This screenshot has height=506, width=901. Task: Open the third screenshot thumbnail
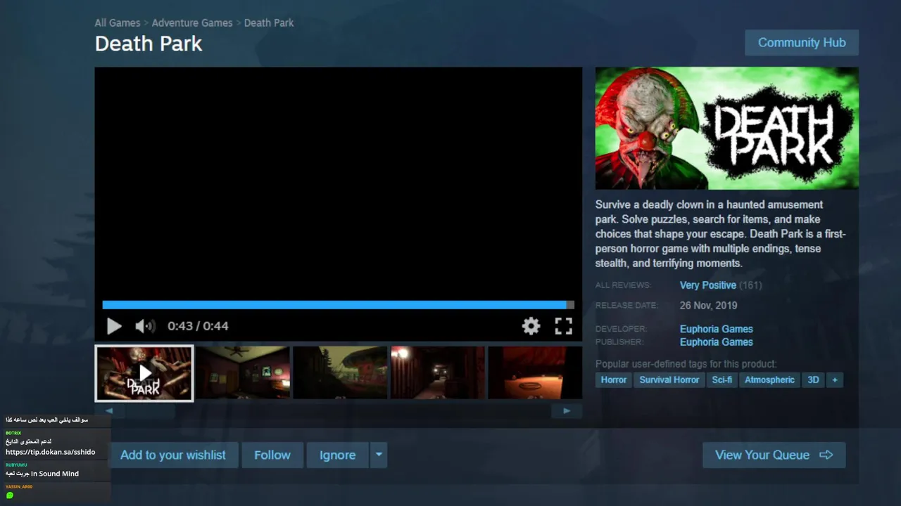pyautogui.click(x=341, y=372)
